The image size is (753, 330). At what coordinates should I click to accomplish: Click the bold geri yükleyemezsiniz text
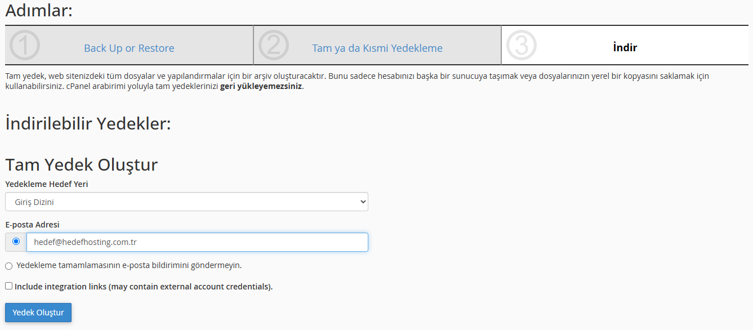click(261, 86)
